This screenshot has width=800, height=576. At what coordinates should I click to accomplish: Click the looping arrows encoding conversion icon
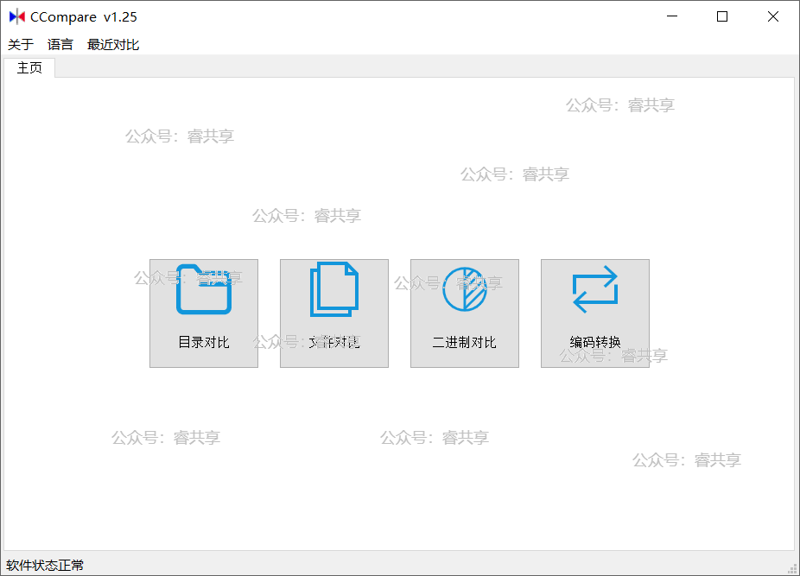595,289
